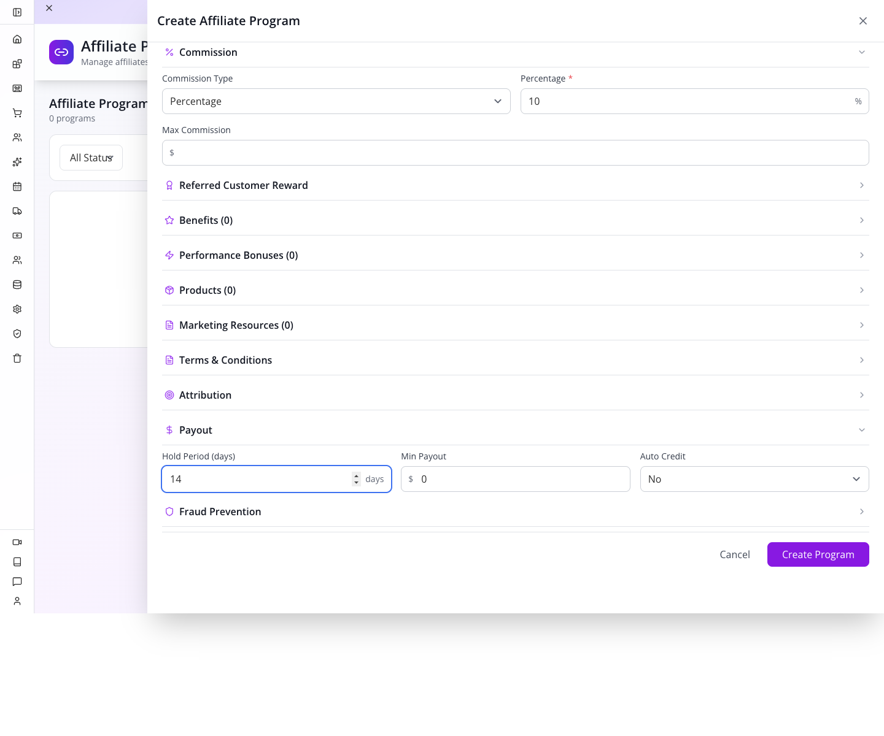Expand the Terms & Conditions section
Viewport: 884px width, 736px height.
(516, 360)
